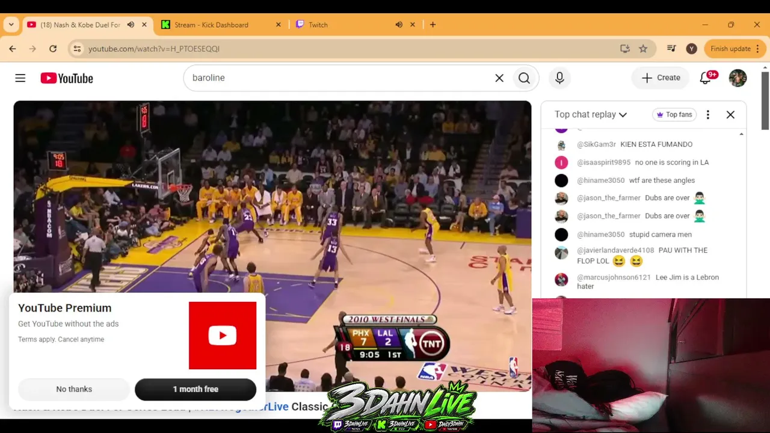770x433 pixels.
Task: Click username @marcusjohnson6121 in chat
Action: [614, 277]
